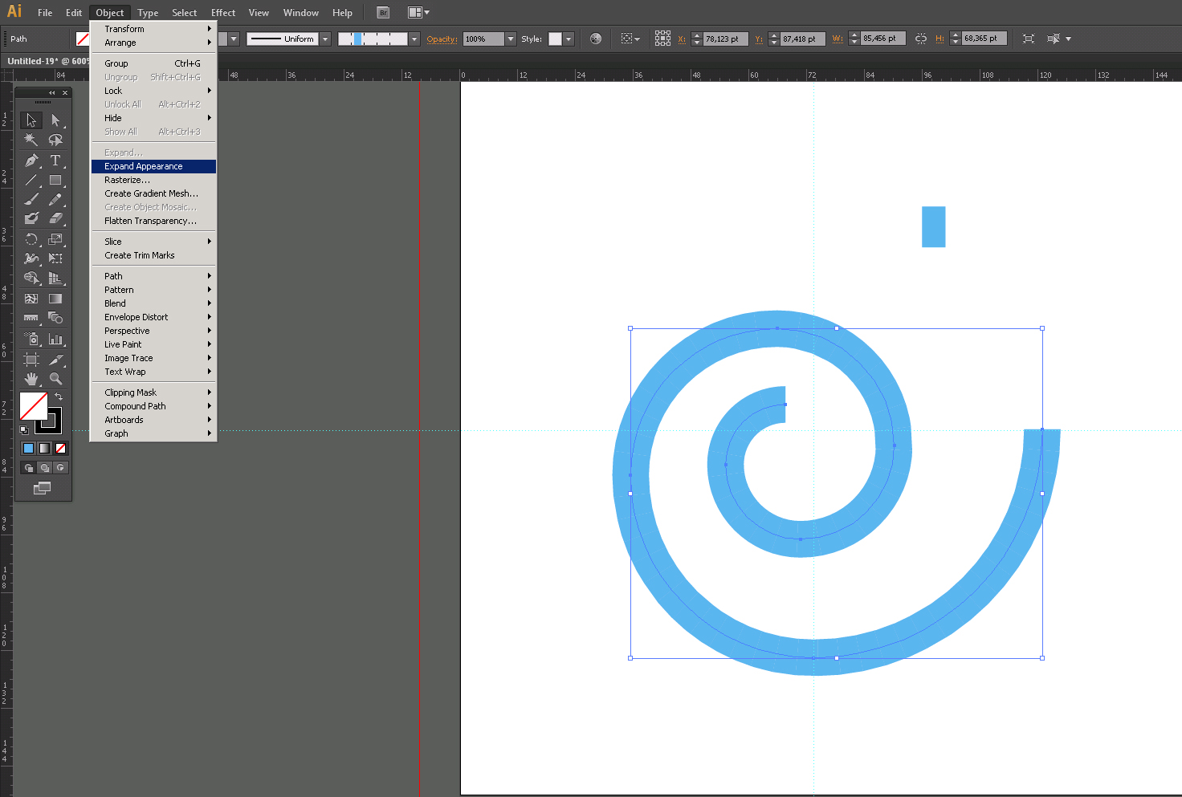Reset to default fill and stroke
The image size is (1182, 797).
tap(24, 430)
